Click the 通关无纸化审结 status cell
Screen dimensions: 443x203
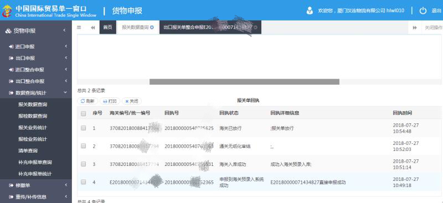[x=235, y=146]
